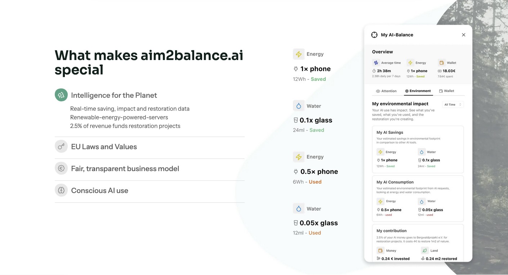508x275 pixels.
Task: Click the large 24ml - Saved label
Action: tap(308, 130)
